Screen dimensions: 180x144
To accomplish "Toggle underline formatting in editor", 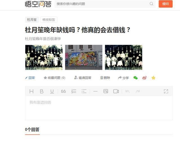I will pos(52,92).
